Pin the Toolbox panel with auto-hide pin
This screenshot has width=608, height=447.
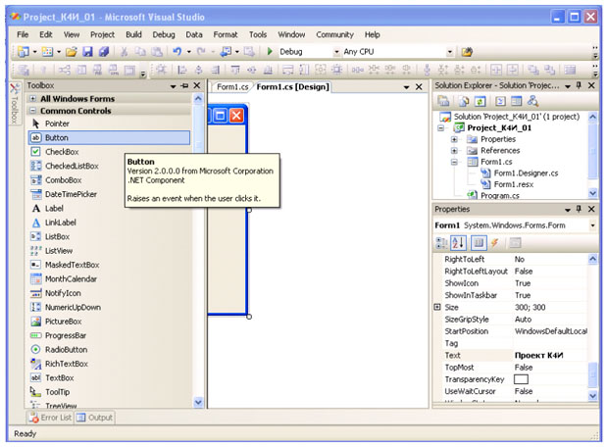(185, 85)
